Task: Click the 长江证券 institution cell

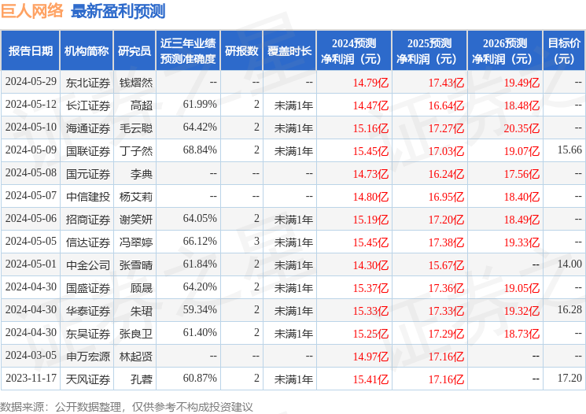Action: click(88, 105)
